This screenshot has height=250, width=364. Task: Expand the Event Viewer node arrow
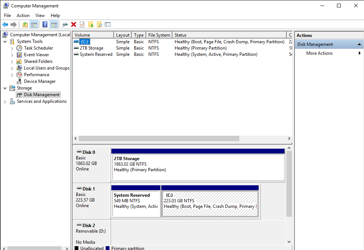(x=12, y=55)
